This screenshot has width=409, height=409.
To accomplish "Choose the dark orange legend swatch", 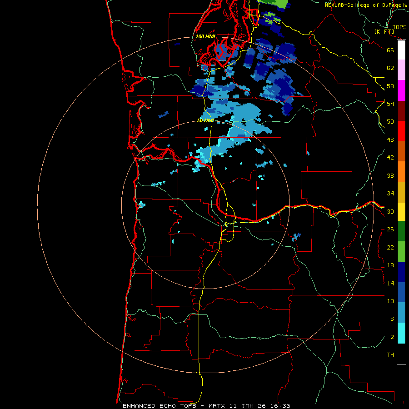I will point(401,151).
